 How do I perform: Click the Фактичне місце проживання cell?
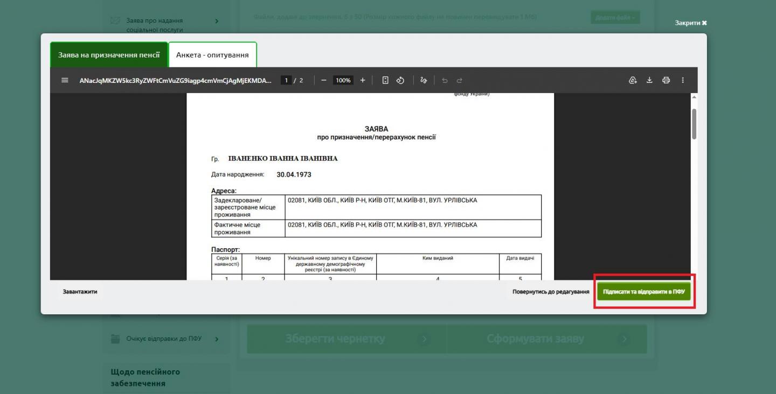click(248, 228)
